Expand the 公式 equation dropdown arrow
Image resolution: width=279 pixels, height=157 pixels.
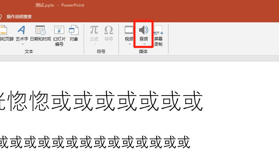point(94,44)
